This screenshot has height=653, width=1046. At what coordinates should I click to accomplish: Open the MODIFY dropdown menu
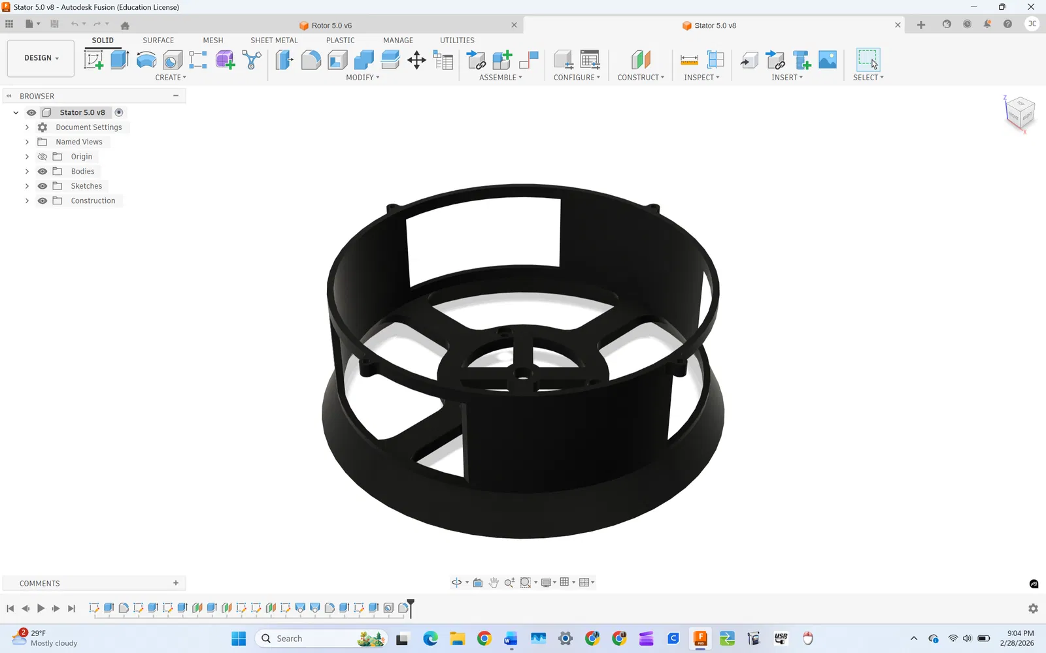pyautogui.click(x=363, y=77)
